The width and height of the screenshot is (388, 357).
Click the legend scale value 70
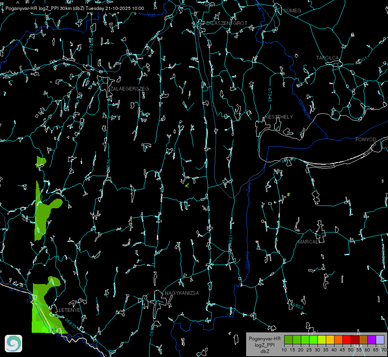coord(384,350)
